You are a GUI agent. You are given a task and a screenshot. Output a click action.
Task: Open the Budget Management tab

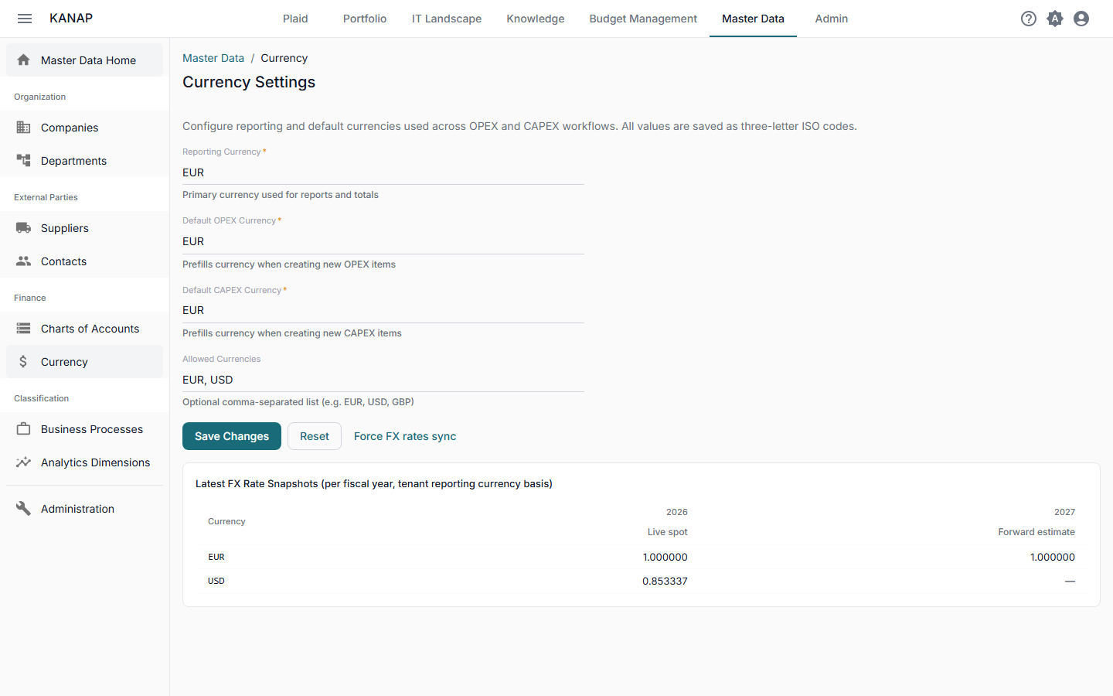coord(643,19)
